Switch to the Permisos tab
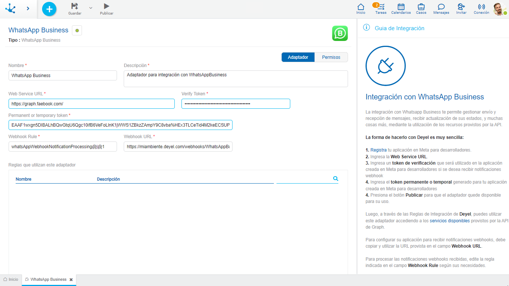This screenshot has height=286, width=509. pos(331,57)
